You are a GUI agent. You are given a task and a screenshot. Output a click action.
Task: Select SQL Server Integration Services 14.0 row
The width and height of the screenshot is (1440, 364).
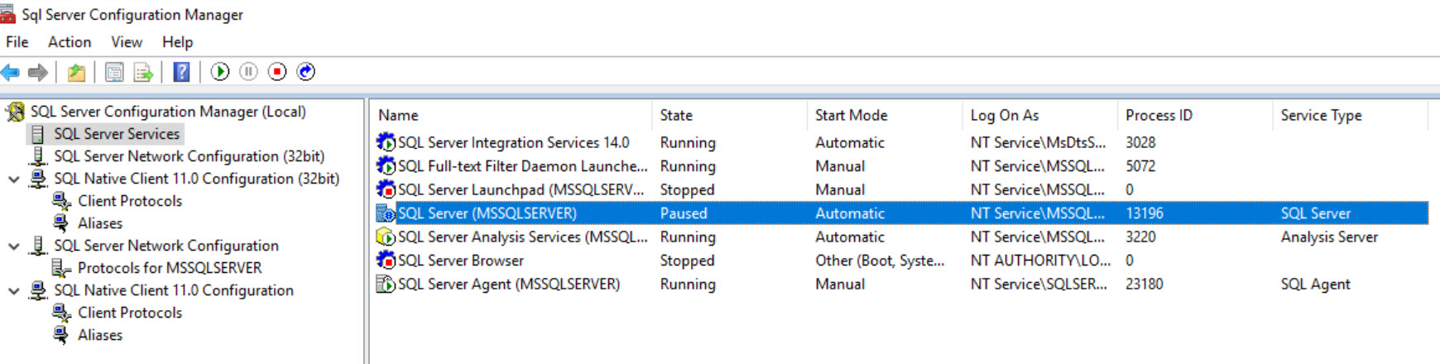coord(901,142)
